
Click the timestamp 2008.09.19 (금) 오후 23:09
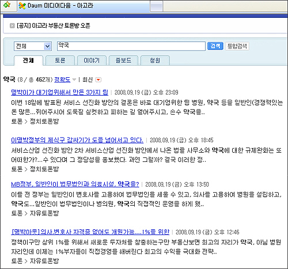pos(146,93)
